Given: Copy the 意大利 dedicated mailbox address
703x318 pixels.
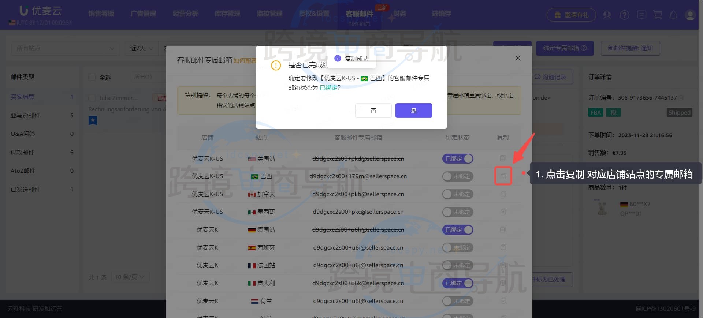Looking at the screenshot, I should [x=503, y=283].
